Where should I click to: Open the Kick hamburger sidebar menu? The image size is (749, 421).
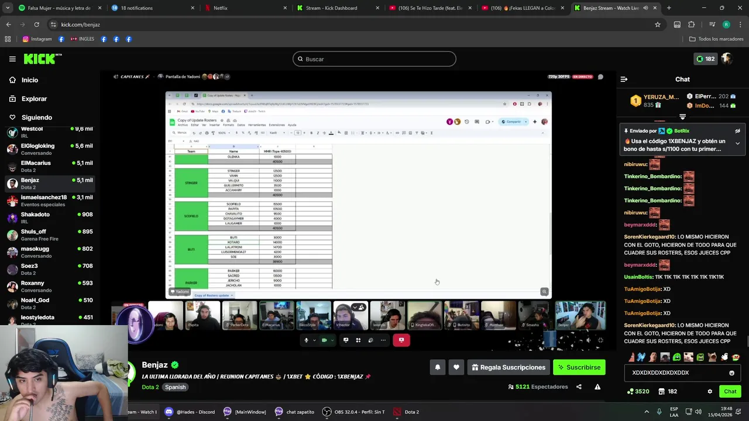click(12, 59)
